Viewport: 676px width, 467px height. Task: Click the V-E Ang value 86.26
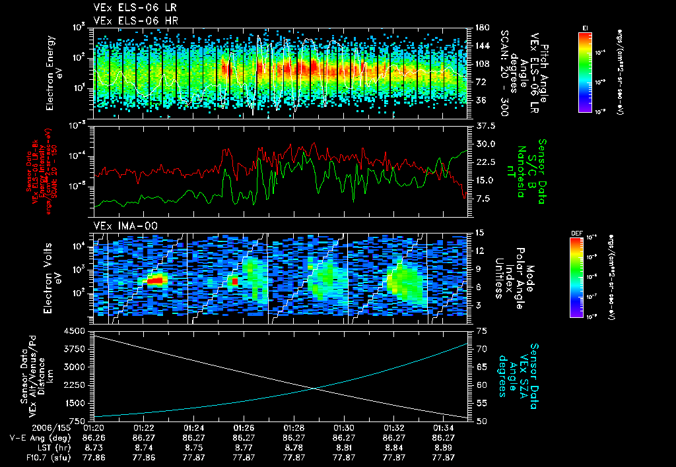[x=94, y=438]
